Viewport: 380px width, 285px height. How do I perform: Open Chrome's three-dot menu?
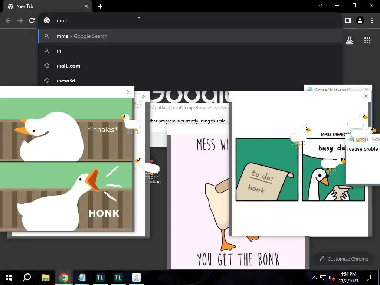pyautogui.click(x=372, y=20)
